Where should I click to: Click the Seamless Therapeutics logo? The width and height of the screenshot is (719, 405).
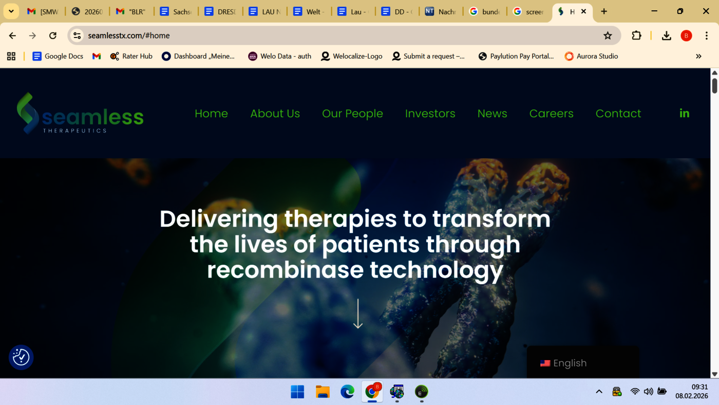click(80, 114)
